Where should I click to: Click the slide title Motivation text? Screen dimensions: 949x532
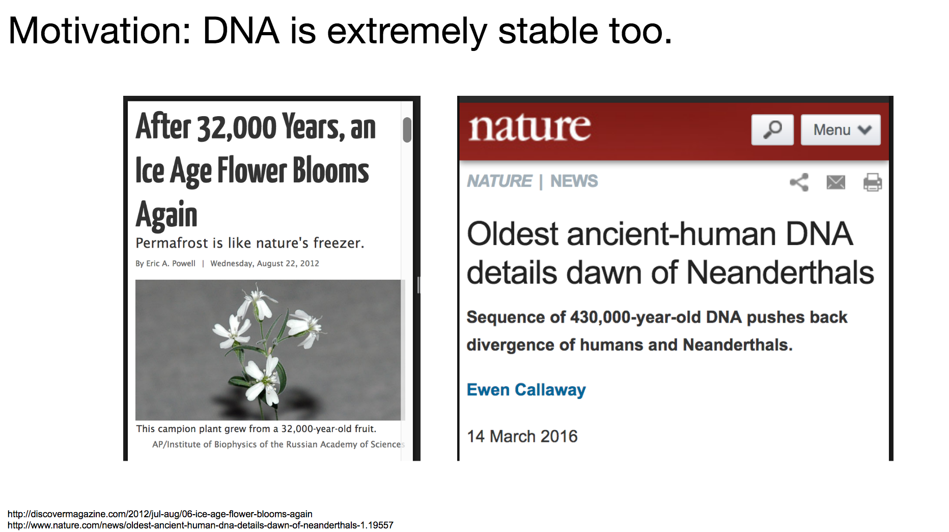340,31
